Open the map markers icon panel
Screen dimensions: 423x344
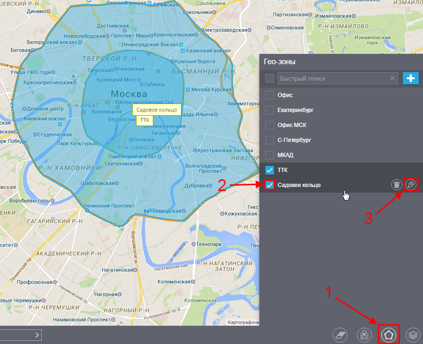tap(364, 335)
